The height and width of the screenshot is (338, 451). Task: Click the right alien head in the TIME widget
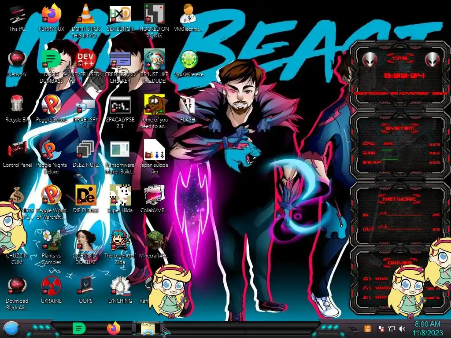(433, 59)
